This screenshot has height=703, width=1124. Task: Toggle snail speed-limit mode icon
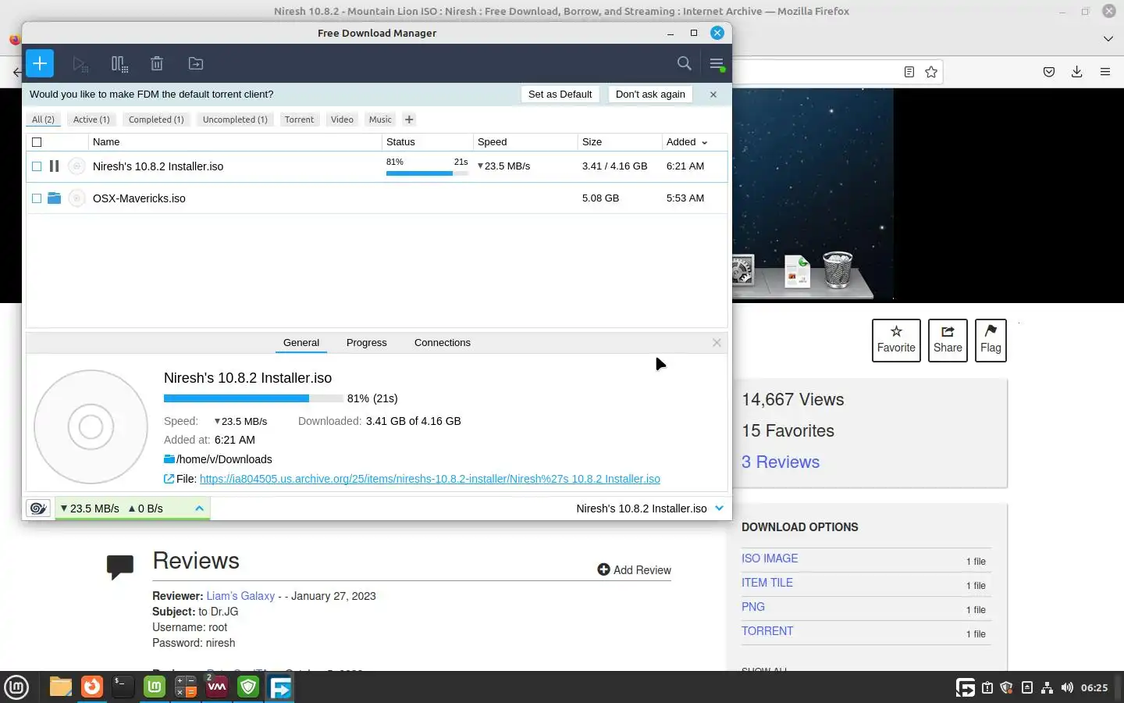(x=38, y=509)
